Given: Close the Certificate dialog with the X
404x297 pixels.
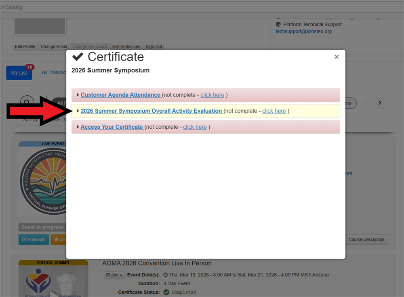Looking at the screenshot, I should (x=336, y=57).
